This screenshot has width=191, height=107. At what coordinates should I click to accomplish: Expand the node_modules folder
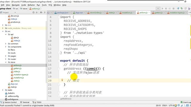click(x=3, y=28)
